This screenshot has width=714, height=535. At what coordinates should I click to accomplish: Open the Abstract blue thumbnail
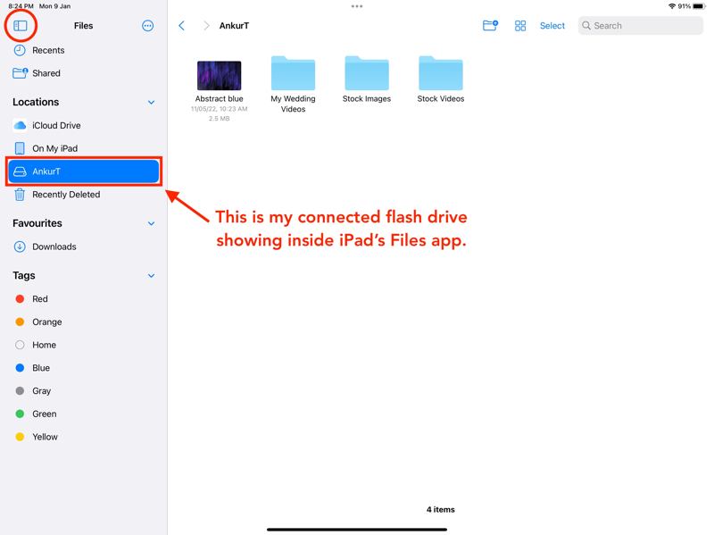pos(219,76)
